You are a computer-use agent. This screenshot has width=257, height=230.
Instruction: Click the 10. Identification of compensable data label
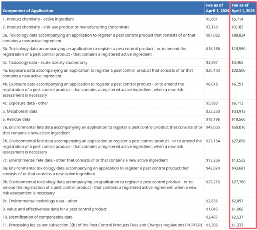[x=38, y=217]
